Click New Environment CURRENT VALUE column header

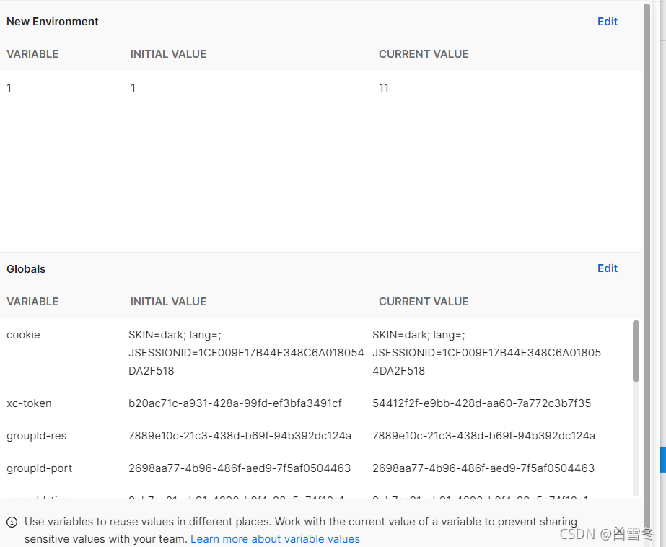[x=424, y=54]
